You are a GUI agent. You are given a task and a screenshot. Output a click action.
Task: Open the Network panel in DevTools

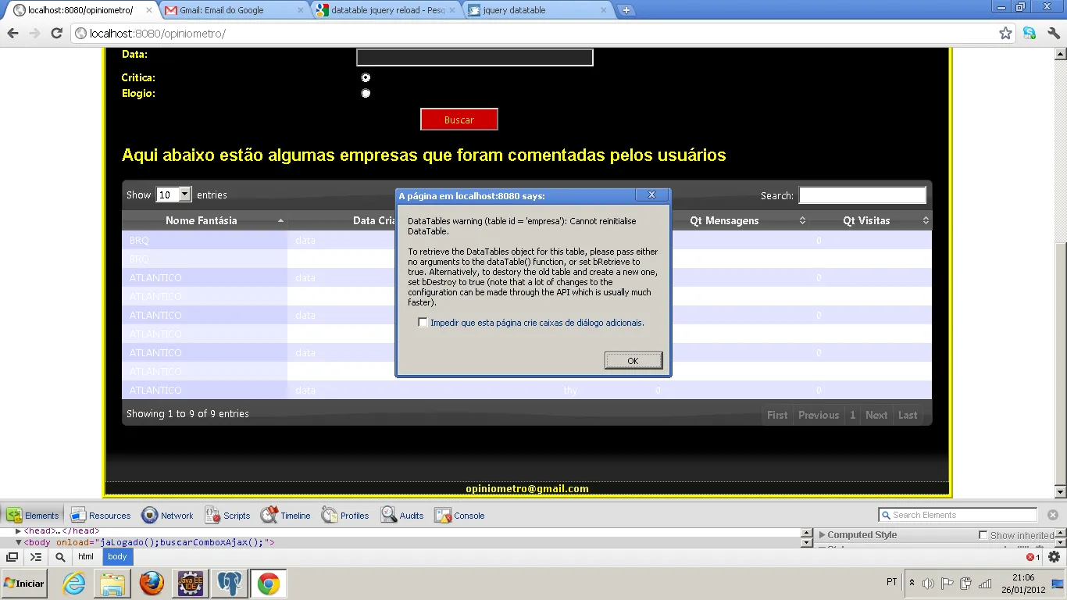pyautogui.click(x=167, y=516)
